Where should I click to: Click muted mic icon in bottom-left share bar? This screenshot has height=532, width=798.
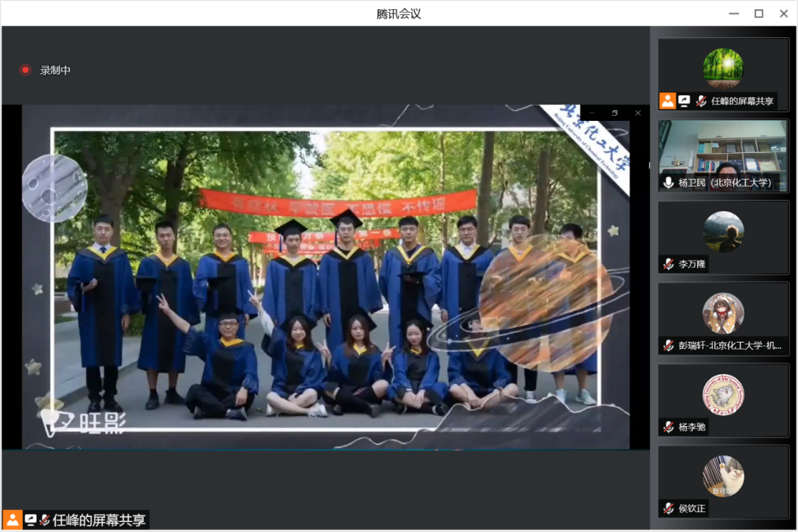pos(45,520)
